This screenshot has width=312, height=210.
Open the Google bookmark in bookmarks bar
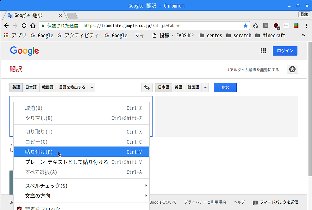tap(42, 36)
